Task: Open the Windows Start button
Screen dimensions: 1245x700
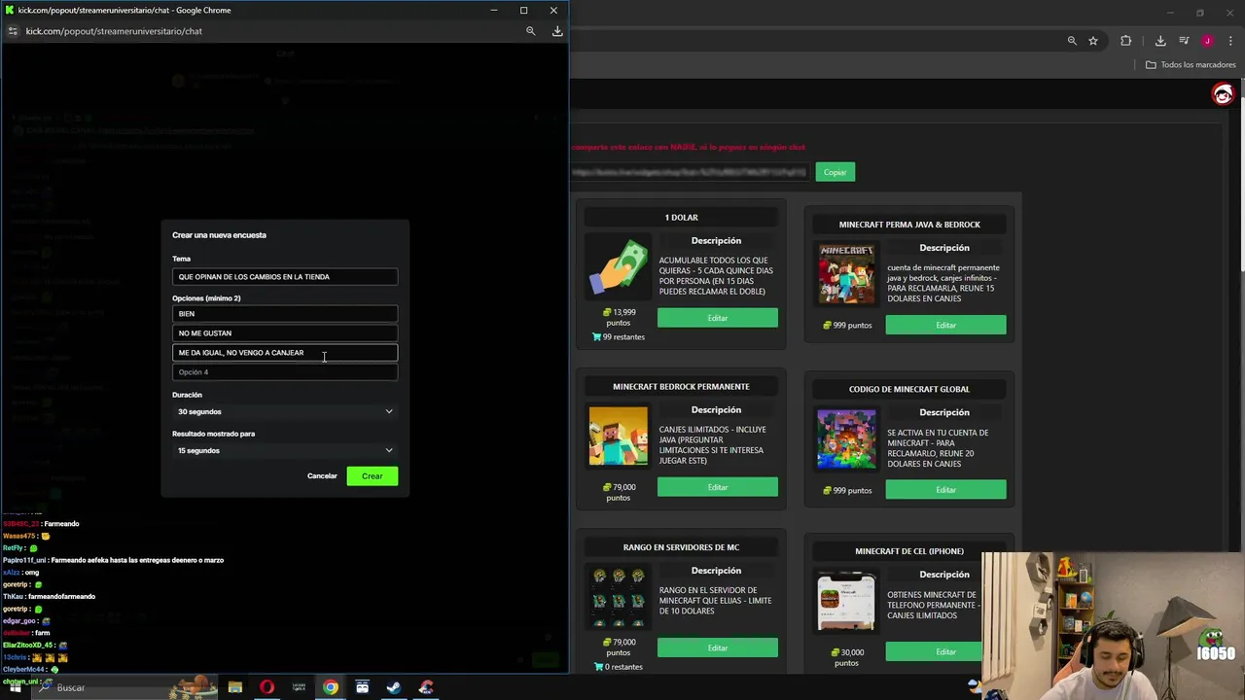Action: tap(16, 687)
